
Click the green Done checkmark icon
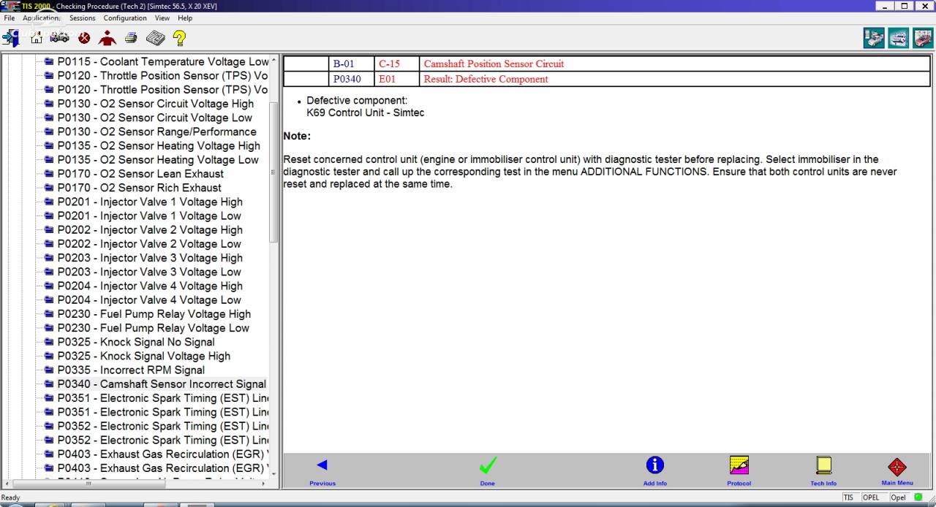click(x=488, y=465)
